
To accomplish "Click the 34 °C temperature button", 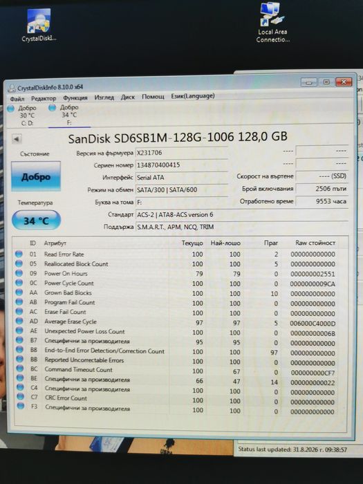I will pos(36,221).
